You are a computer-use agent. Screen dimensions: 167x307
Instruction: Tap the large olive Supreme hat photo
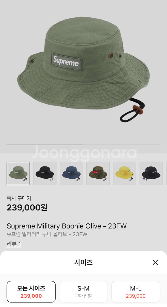(84, 73)
